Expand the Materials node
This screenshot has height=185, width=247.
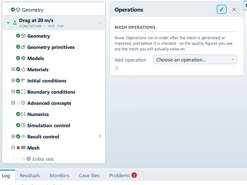pos(13,69)
